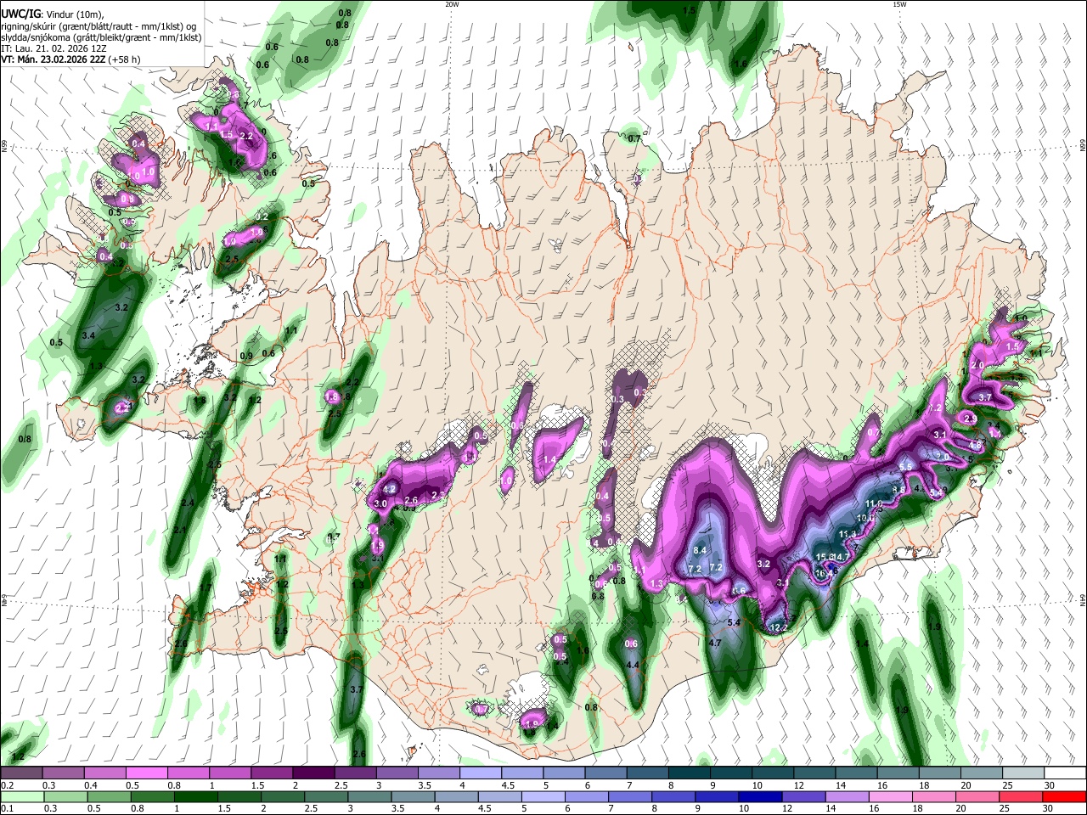
Task: Click the 'UWC/IG' title text
Action: coord(20,13)
